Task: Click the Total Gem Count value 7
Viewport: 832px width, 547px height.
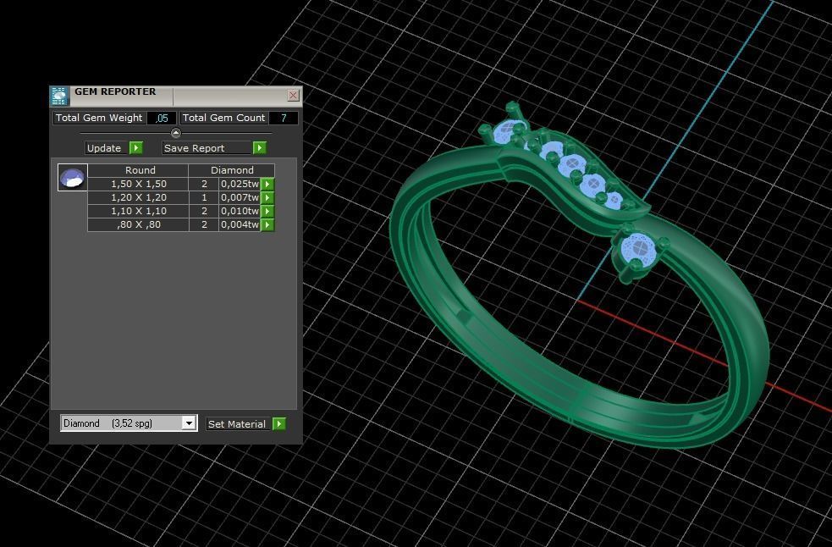Action: click(x=284, y=118)
